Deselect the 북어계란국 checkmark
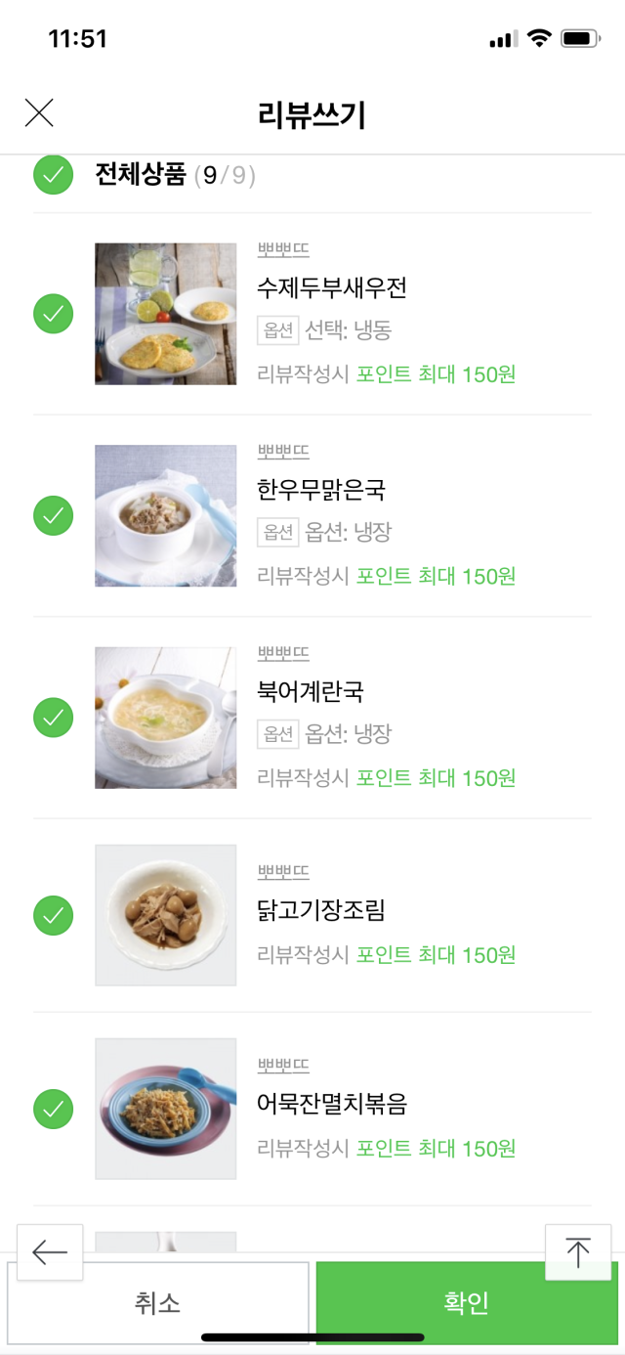 (x=54, y=718)
